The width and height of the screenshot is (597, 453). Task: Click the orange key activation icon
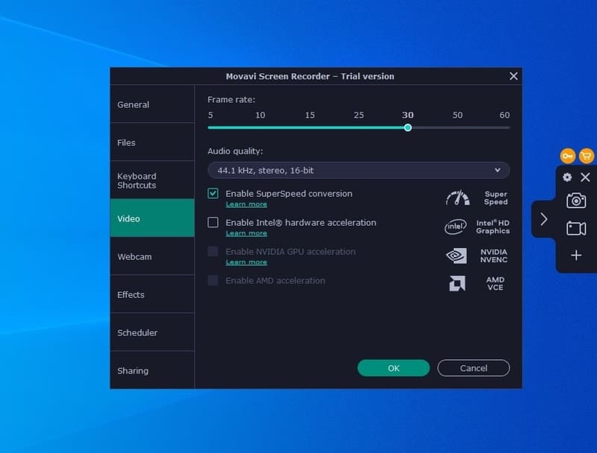567,156
